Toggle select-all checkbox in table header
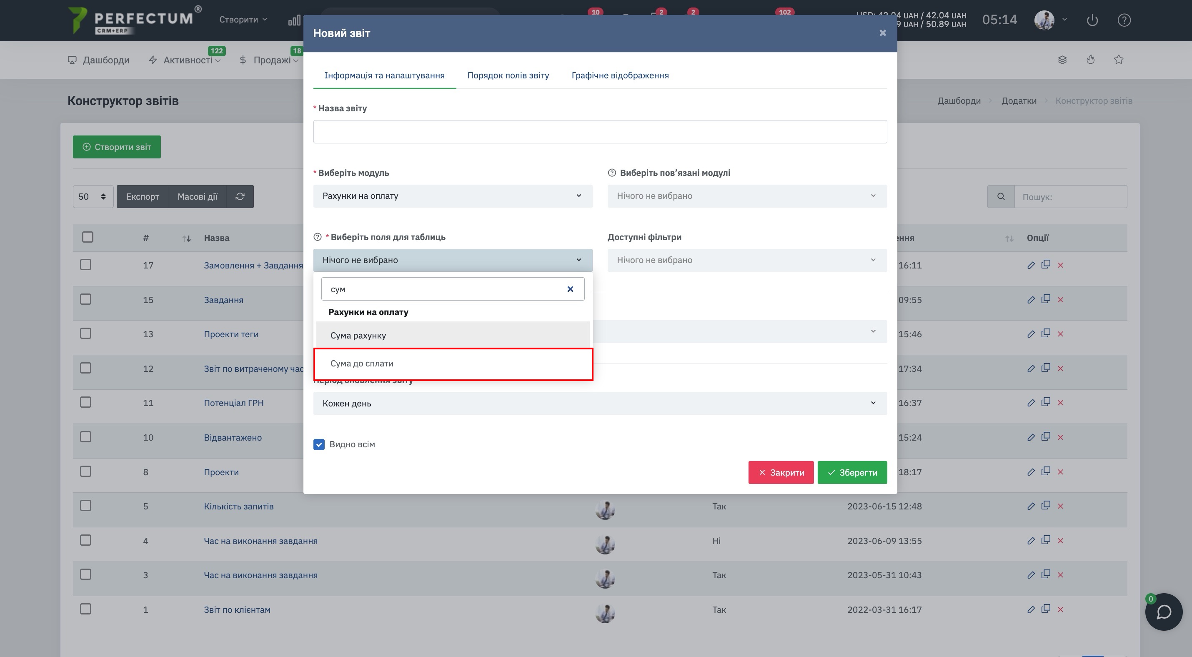The height and width of the screenshot is (657, 1192). (x=88, y=237)
